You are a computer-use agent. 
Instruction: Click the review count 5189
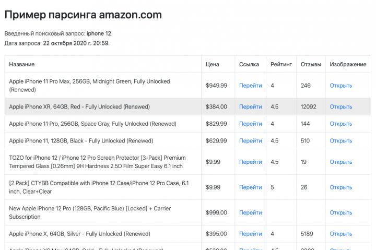pyautogui.click(x=307, y=234)
